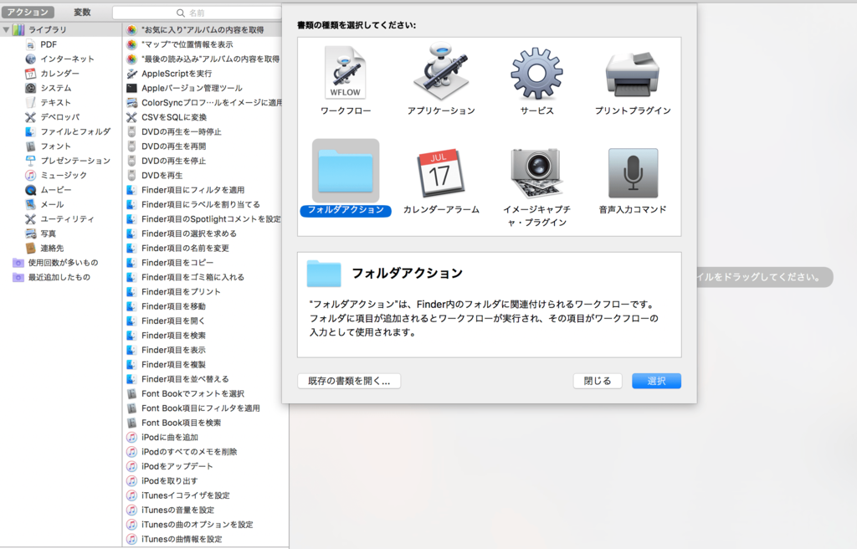Pick the 音声入力コマンド microphone icon
857x549 pixels.
[633, 172]
